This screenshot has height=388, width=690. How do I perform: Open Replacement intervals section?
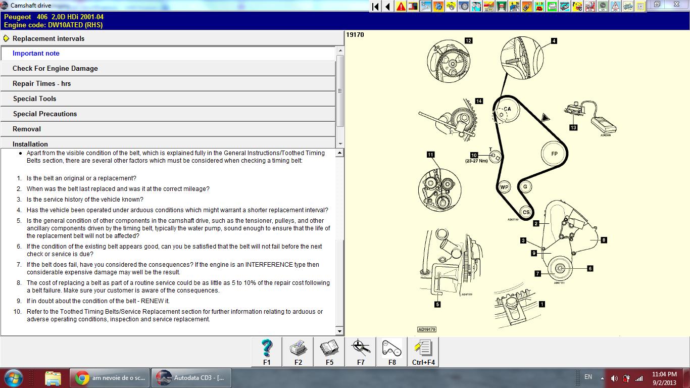[172, 38]
